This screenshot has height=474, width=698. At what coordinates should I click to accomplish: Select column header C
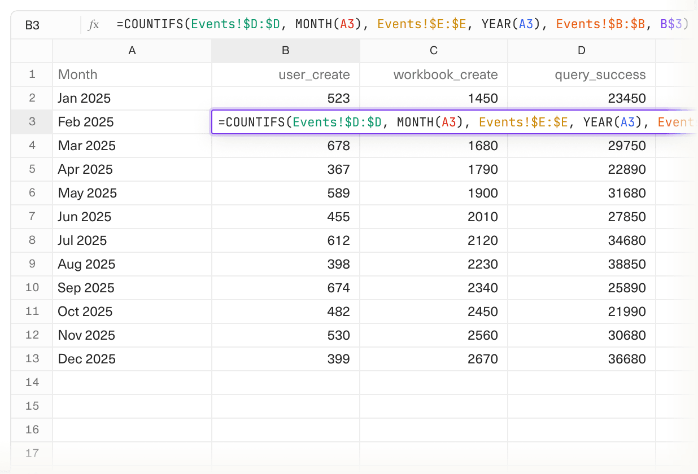433,50
